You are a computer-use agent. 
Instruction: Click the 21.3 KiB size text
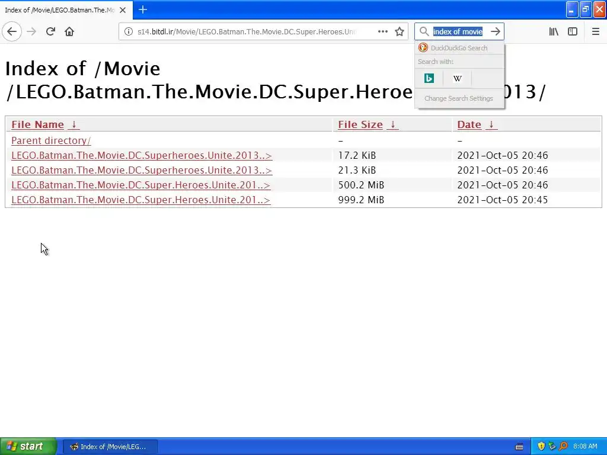tap(357, 170)
